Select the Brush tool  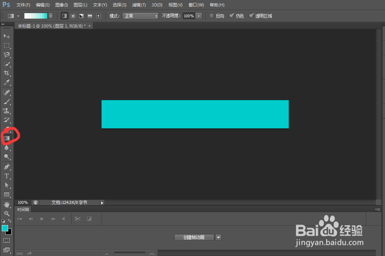7,101
